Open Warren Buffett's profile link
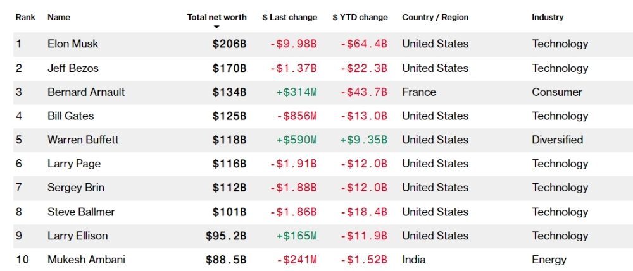The height and width of the screenshot is (271, 633). click(x=83, y=140)
